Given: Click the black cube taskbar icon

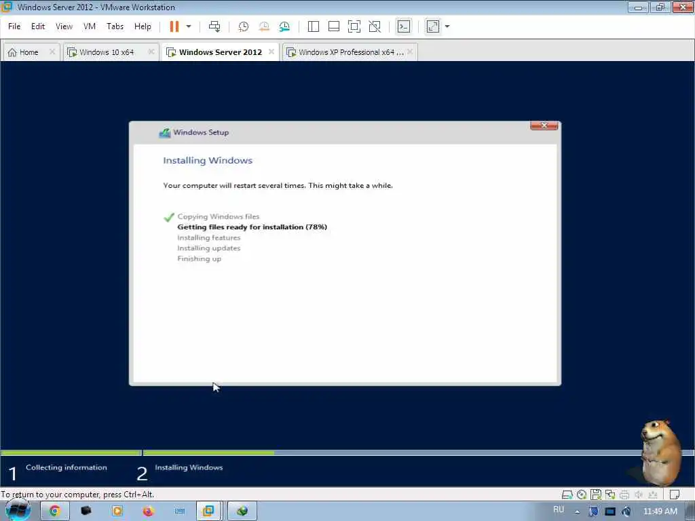Looking at the screenshot, I should [x=86, y=512].
